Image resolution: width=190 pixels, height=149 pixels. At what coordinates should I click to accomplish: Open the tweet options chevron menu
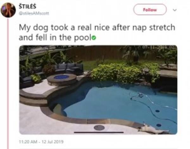pyautogui.click(x=175, y=10)
